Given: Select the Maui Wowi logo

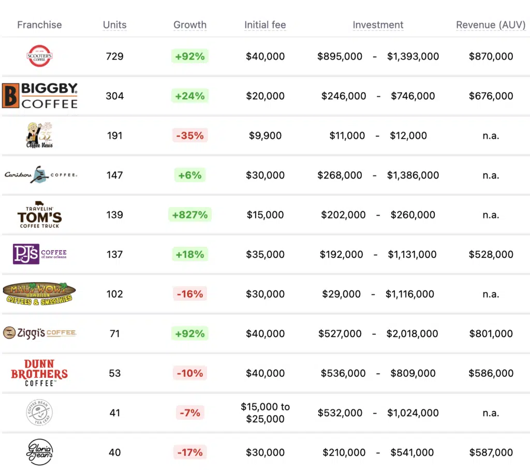Looking at the screenshot, I should [39, 293].
